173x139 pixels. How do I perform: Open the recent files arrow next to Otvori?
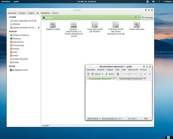[103, 74]
